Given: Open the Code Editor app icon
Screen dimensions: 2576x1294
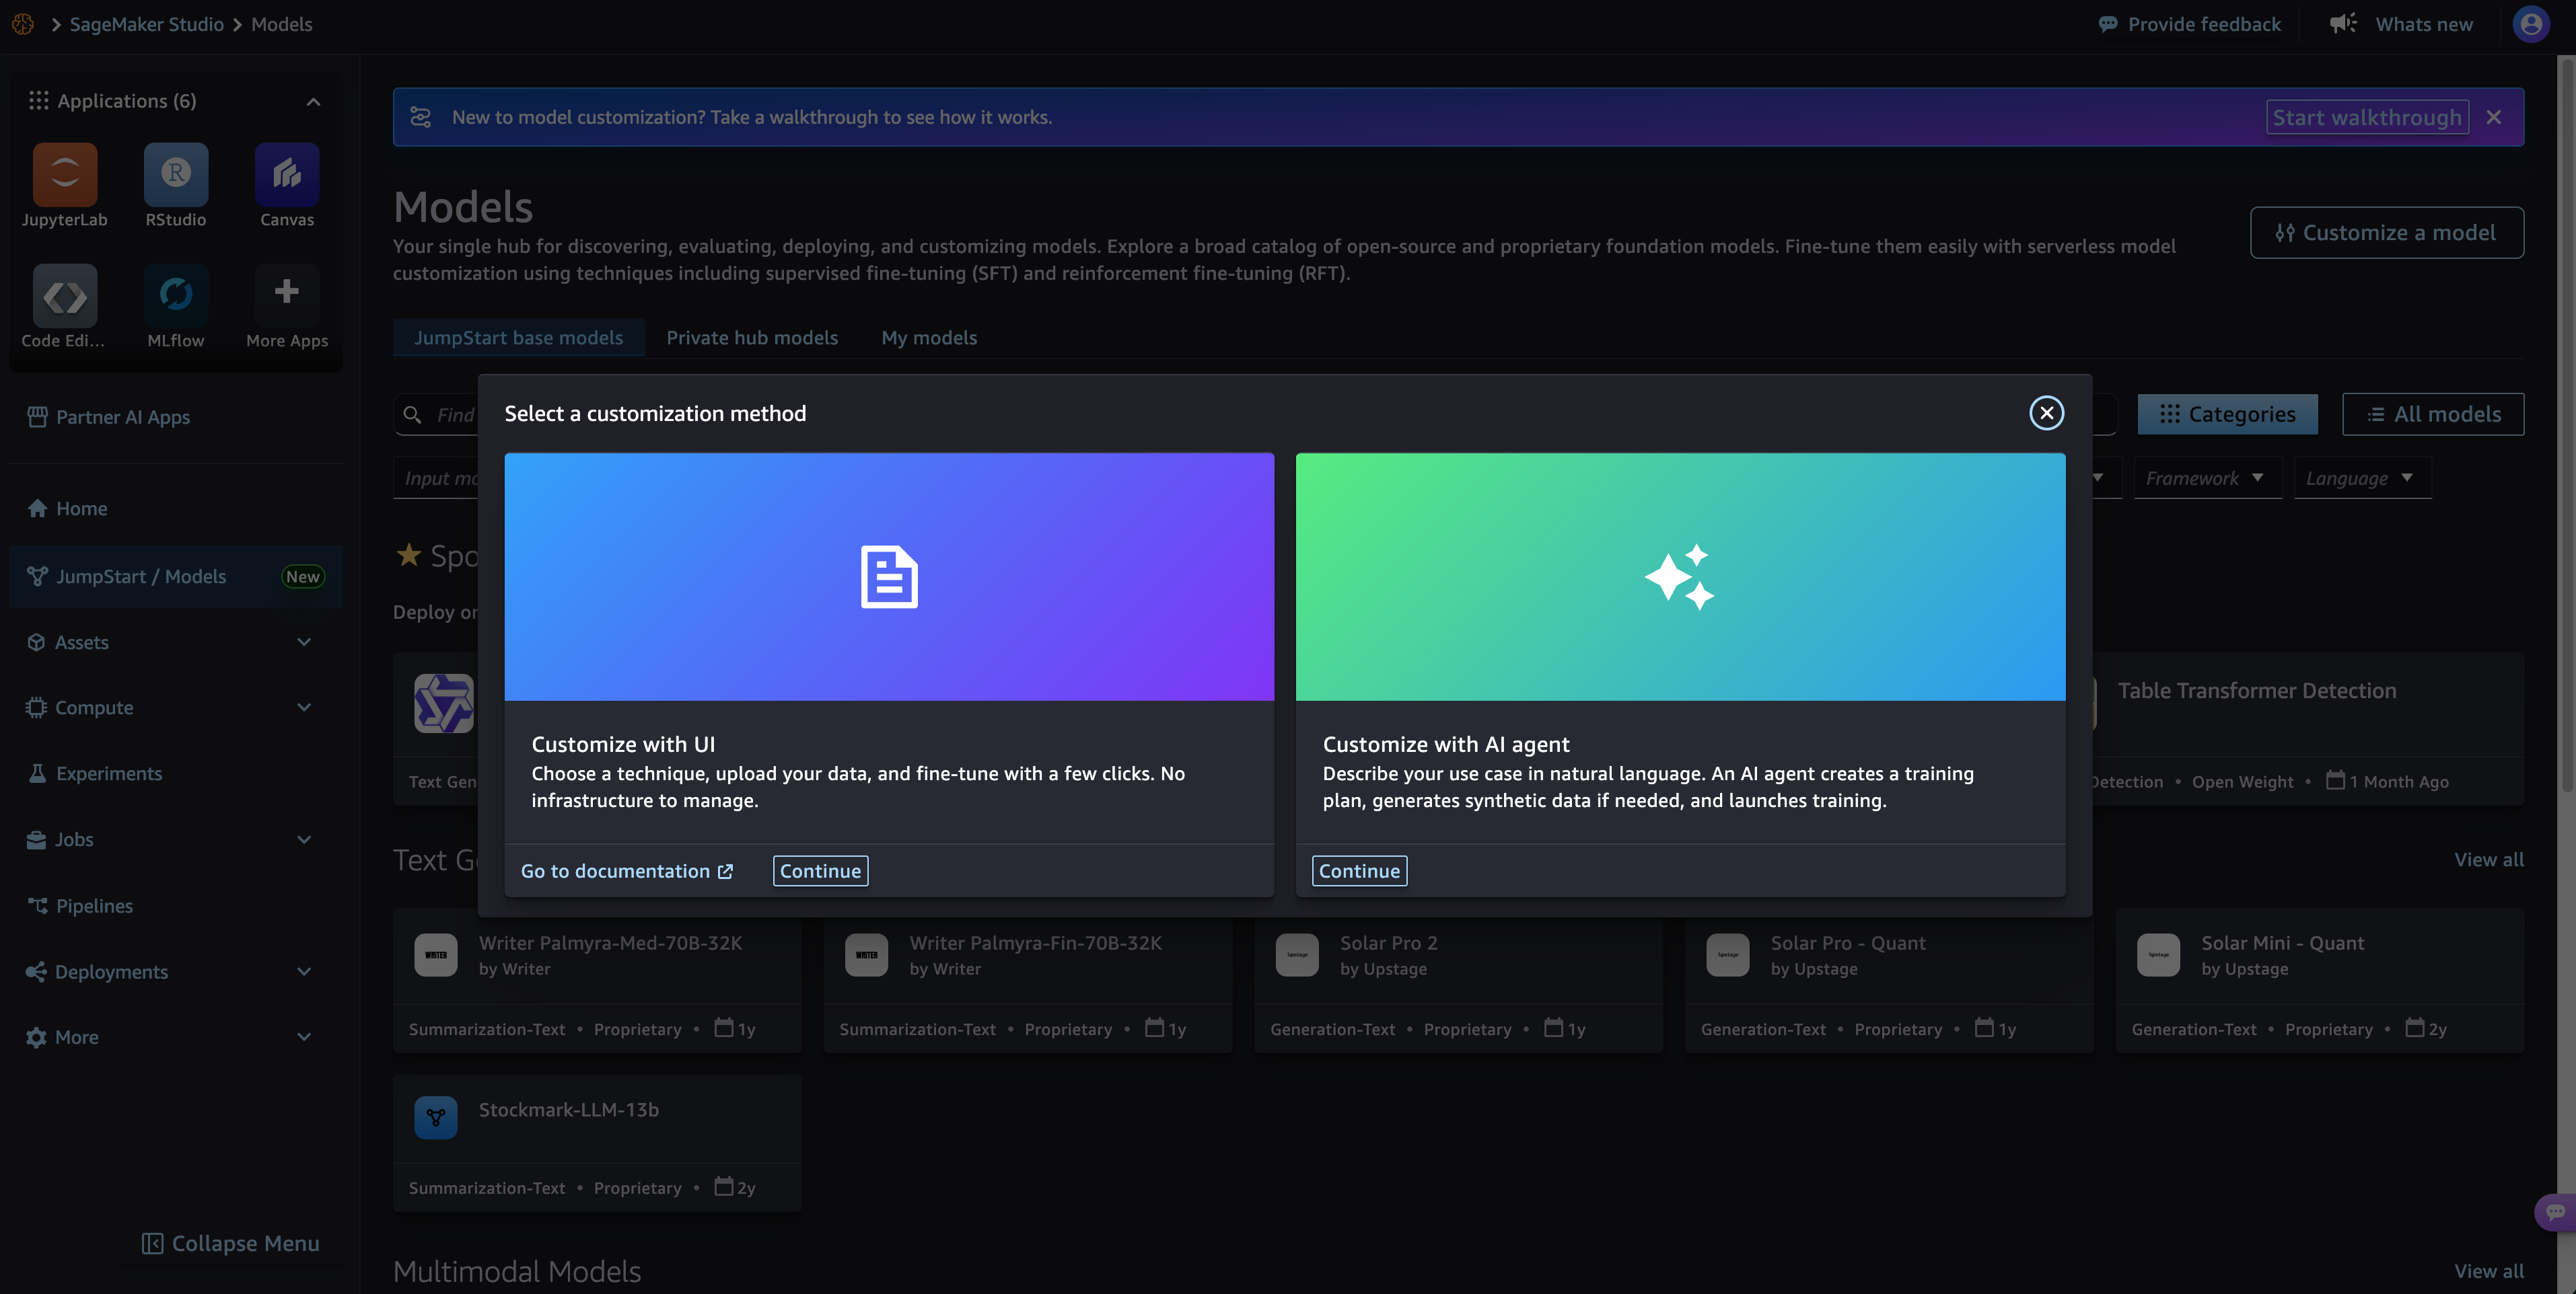Looking at the screenshot, I should tap(65, 295).
